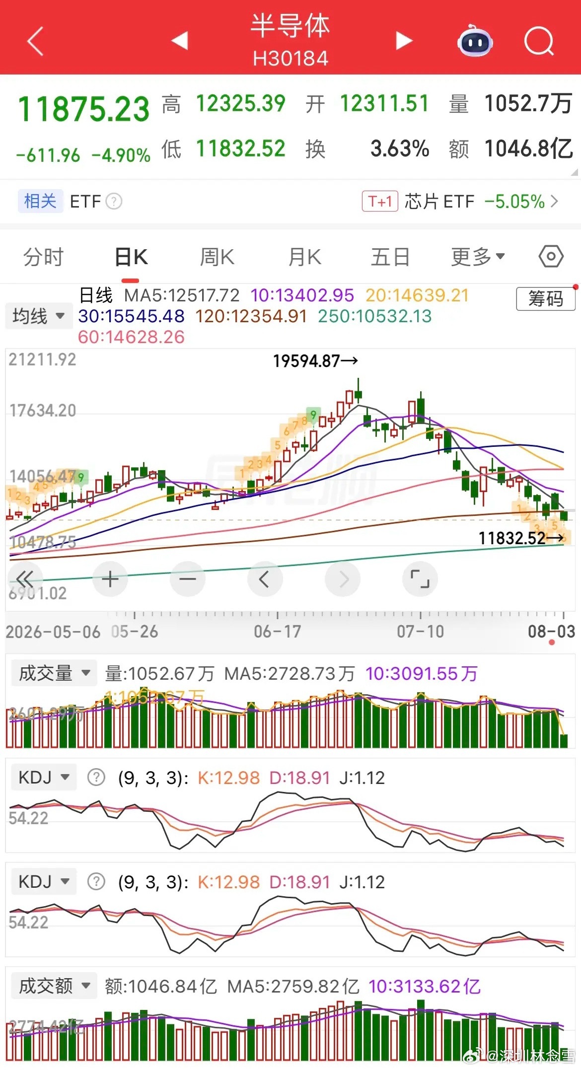The image size is (581, 1070).
Task: Tap 120:12354.91 moving average legend
Action: point(251,316)
